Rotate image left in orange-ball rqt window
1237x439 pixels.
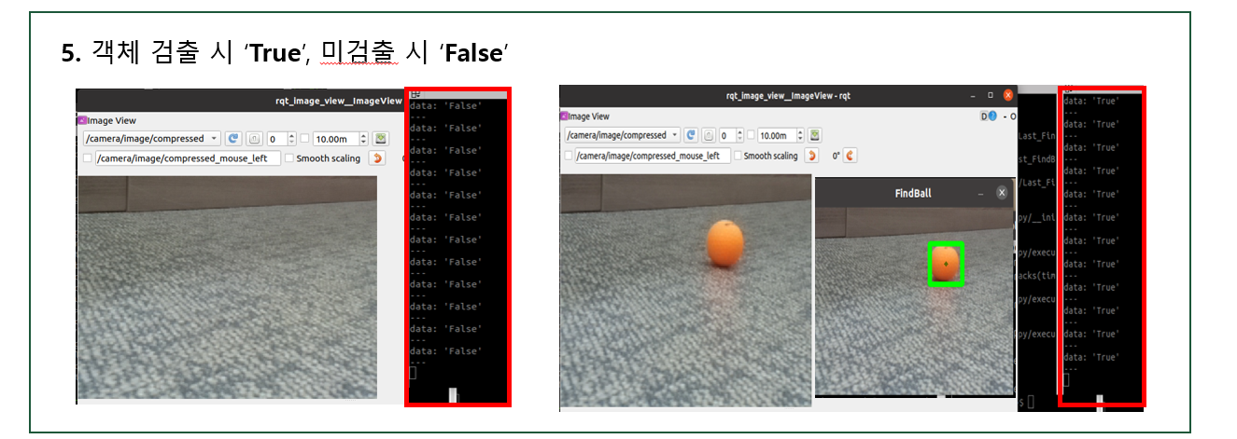pyautogui.click(x=812, y=156)
